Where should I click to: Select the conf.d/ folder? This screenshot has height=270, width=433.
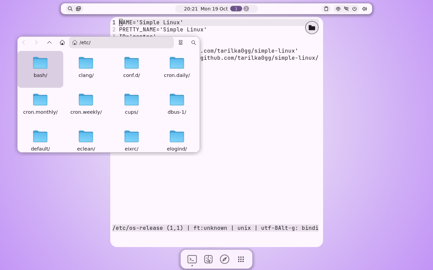tap(132, 69)
